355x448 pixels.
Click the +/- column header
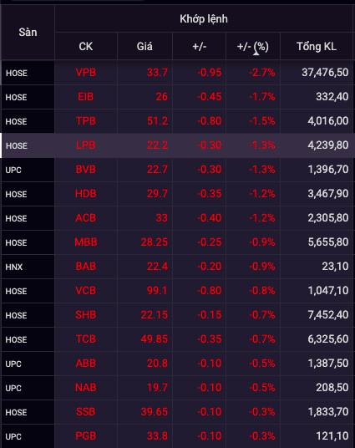pos(199,46)
